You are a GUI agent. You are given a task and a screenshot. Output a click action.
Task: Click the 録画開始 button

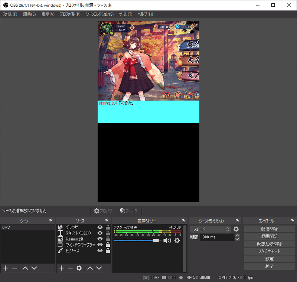270,236
